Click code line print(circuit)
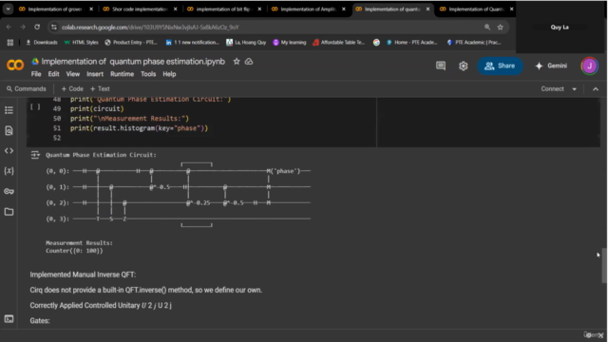The image size is (608, 342). 97,109
